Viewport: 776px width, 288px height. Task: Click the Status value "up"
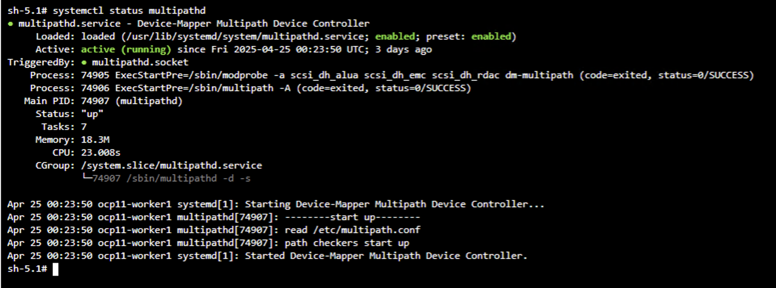[x=92, y=114]
